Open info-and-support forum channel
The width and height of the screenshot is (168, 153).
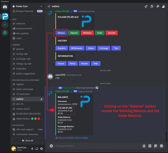point(28,129)
